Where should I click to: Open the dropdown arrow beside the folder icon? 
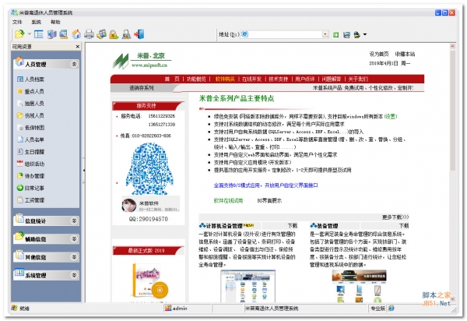click(30, 34)
